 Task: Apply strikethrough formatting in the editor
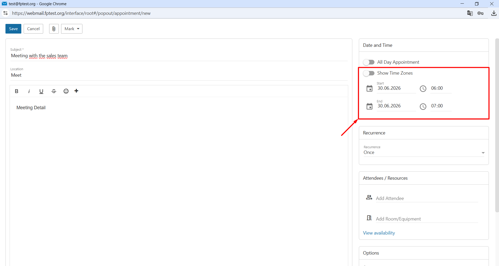coord(54,91)
